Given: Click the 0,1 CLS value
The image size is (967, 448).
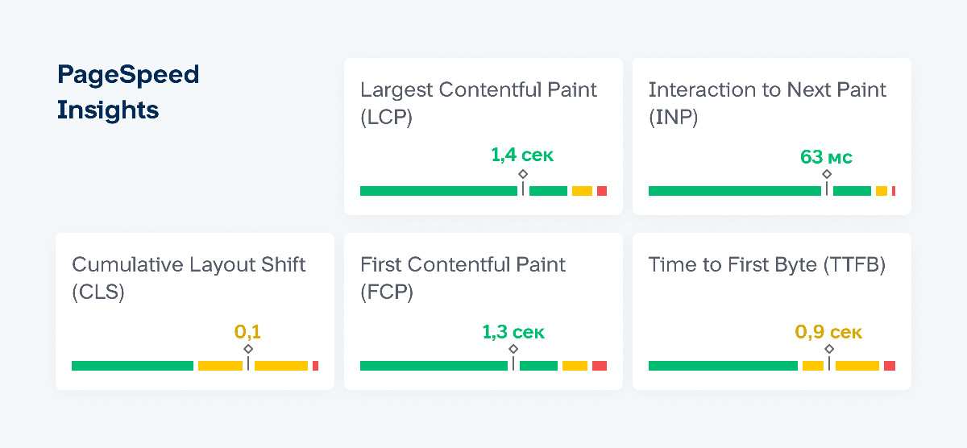Looking at the screenshot, I should 247,331.
